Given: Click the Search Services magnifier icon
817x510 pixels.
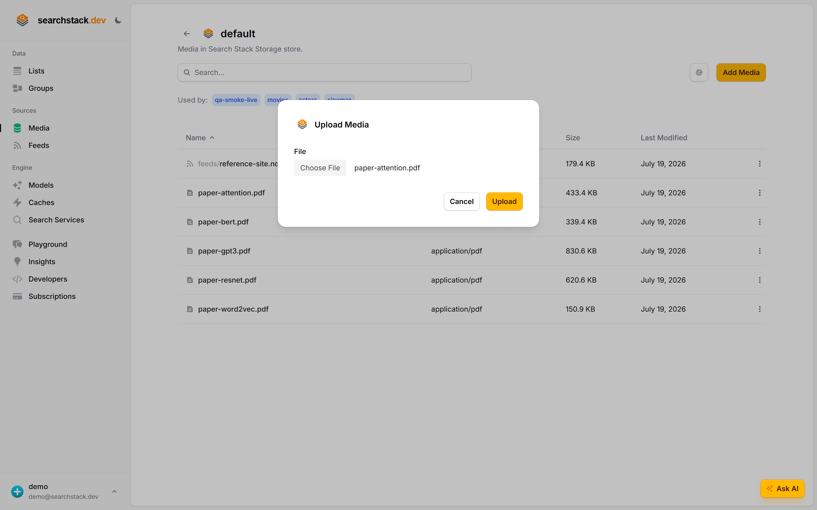Looking at the screenshot, I should click(17, 220).
